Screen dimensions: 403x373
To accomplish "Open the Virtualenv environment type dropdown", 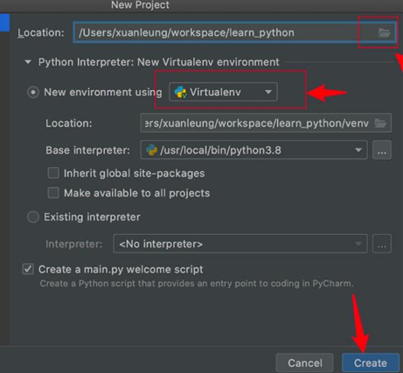I will pos(223,93).
